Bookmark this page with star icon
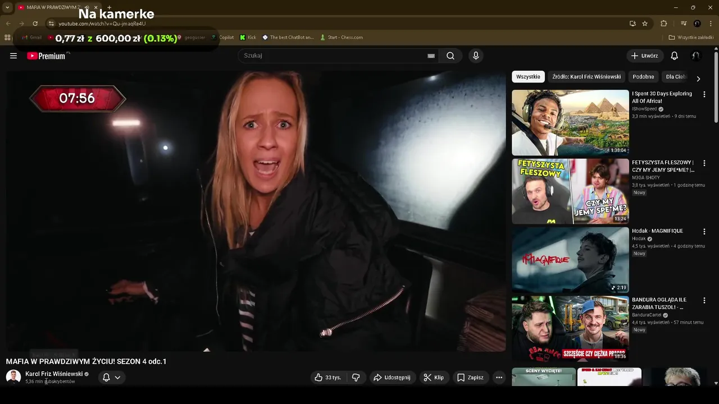Viewport: 719px width, 404px height. pos(645,24)
